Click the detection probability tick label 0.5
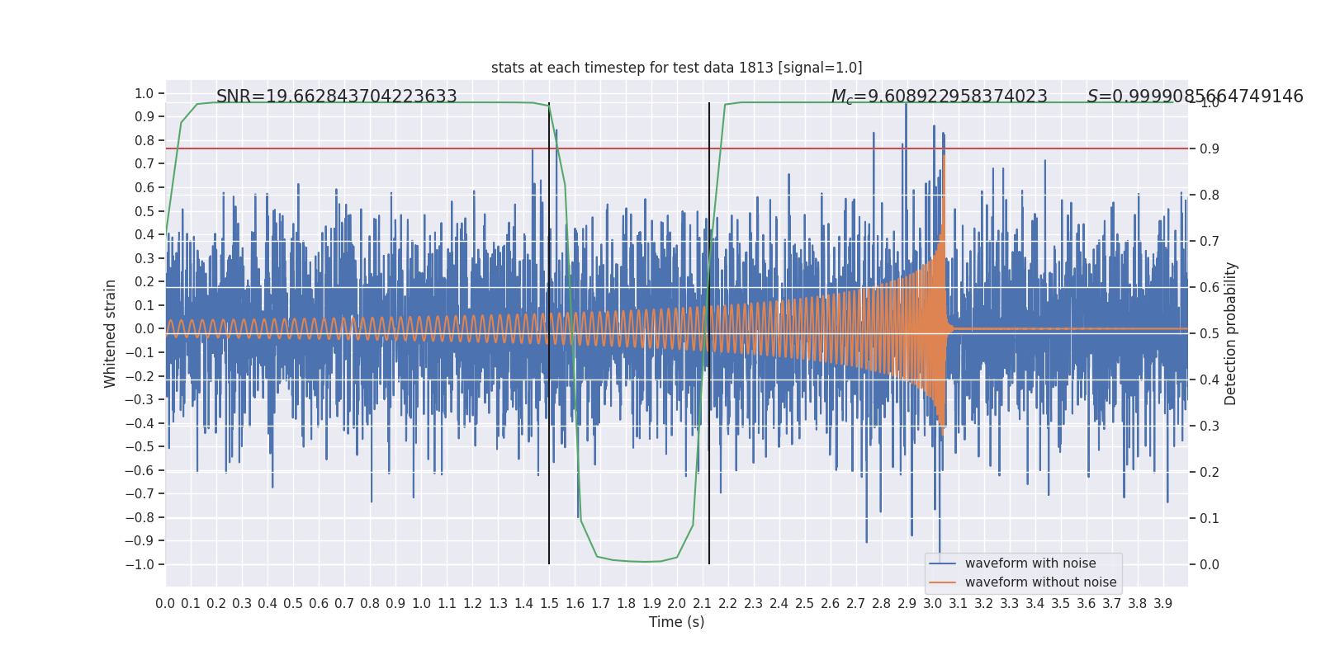This screenshot has width=1321, height=660. point(1210,334)
